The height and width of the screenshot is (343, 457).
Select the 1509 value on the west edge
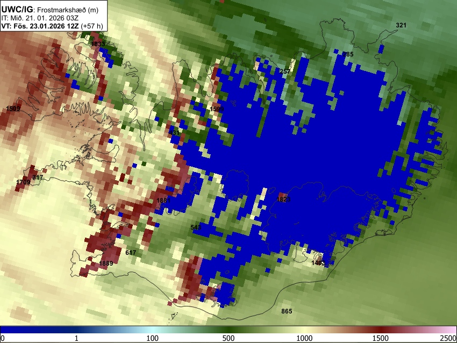13,109
